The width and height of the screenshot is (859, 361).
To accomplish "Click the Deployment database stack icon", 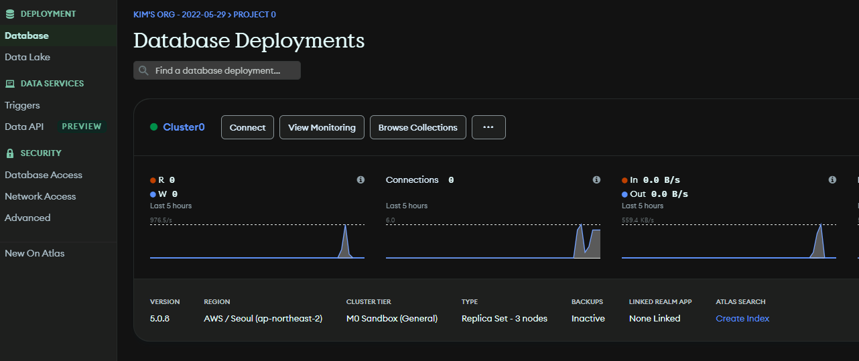I will pos(10,14).
